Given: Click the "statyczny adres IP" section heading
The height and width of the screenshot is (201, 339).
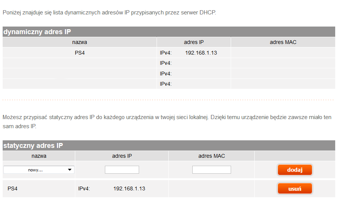Looking at the screenshot, I should [33, 146].
